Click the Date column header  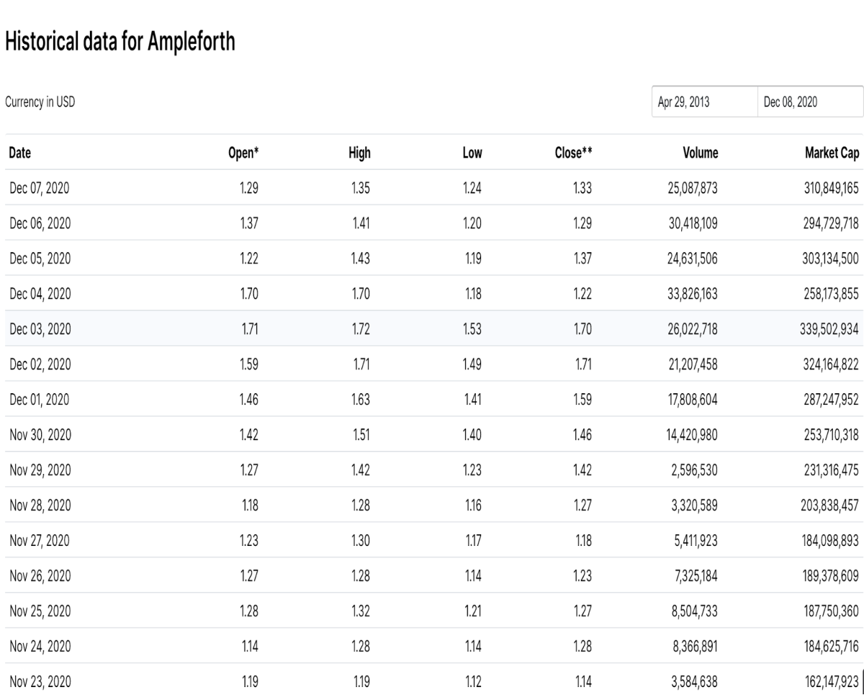19,153
